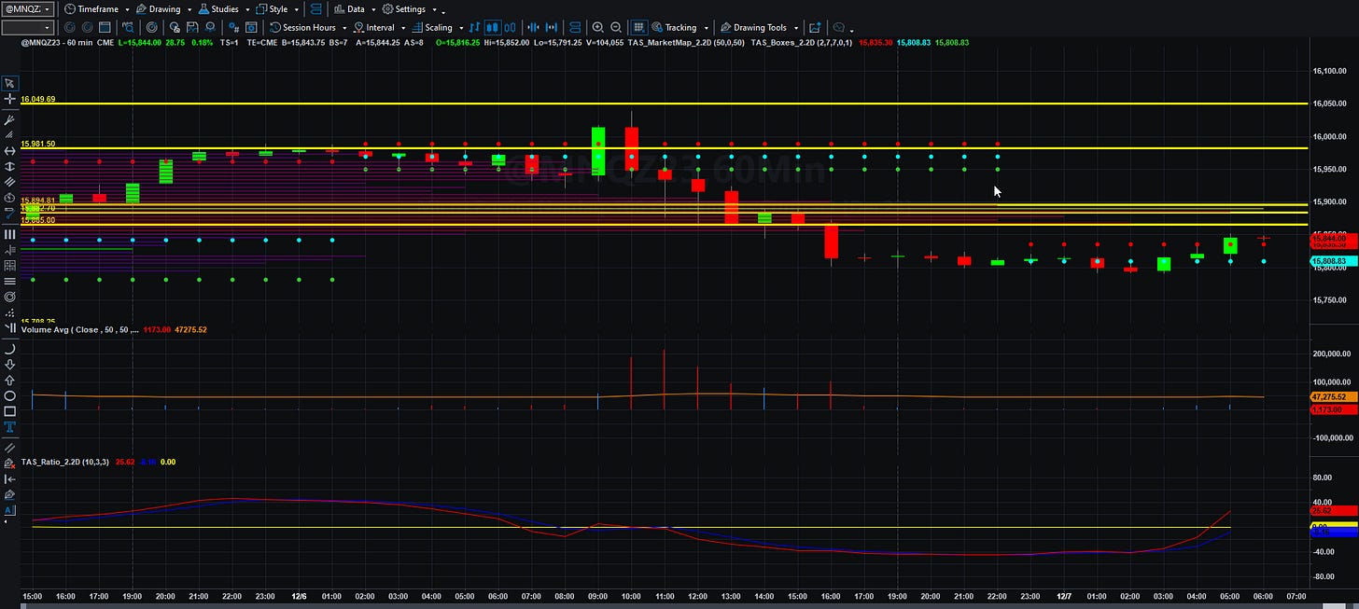Zoom in with the magnifier plus icon
This screenshot has width=1359, height=609.
point(597,27)
